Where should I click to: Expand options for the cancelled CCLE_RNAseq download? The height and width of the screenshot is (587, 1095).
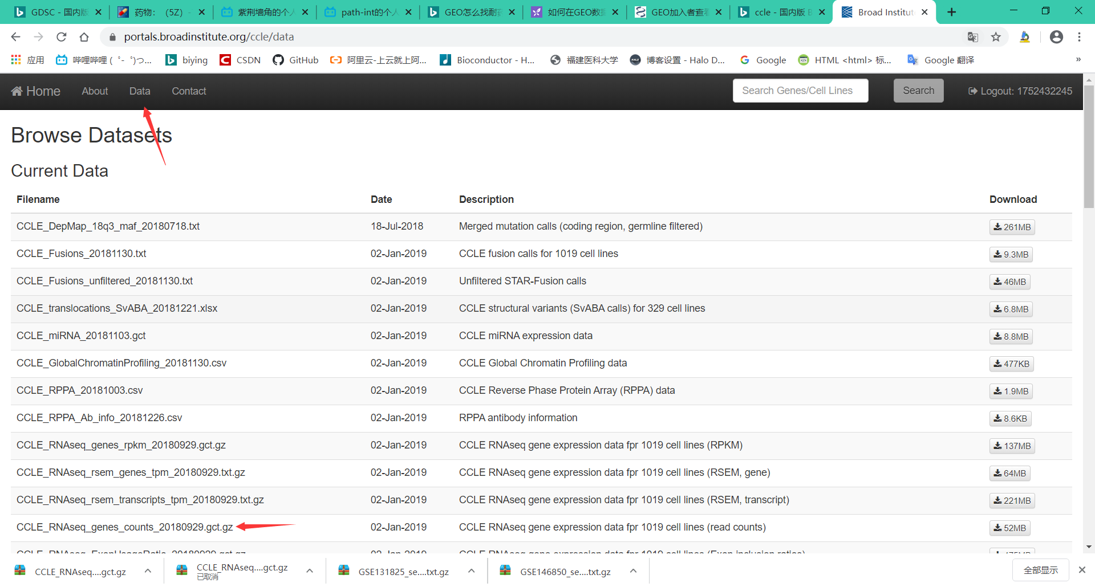click(x=310, y=570)
